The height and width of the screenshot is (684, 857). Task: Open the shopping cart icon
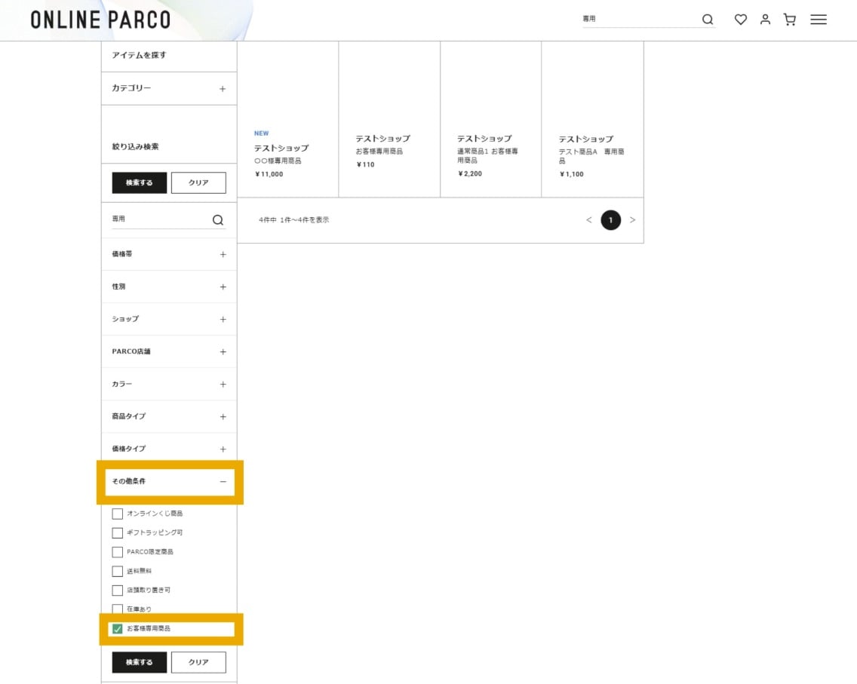(790, 20)
